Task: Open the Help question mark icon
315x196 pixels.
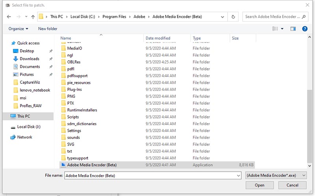Action: pos(304,29)
